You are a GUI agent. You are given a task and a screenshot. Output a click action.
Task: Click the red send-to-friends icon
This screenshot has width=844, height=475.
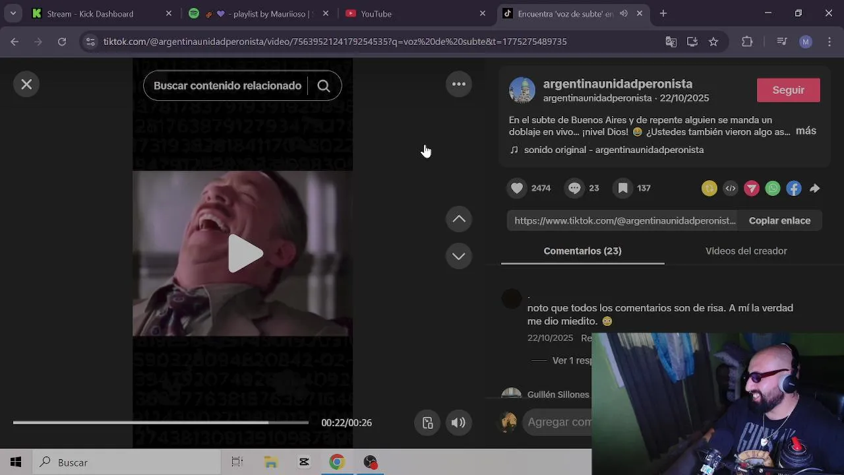click(x=752, y=189)
